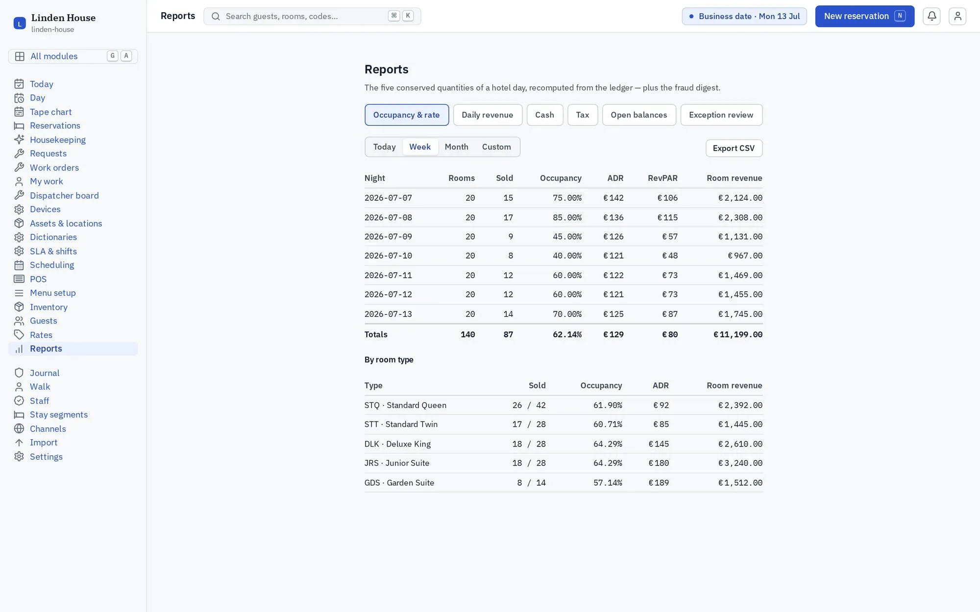
Task: Click the Business date indicator
Action: point(744,16)
